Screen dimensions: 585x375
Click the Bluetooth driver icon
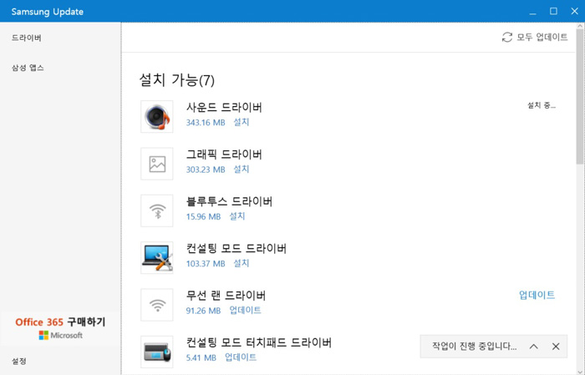click(157, 210)
